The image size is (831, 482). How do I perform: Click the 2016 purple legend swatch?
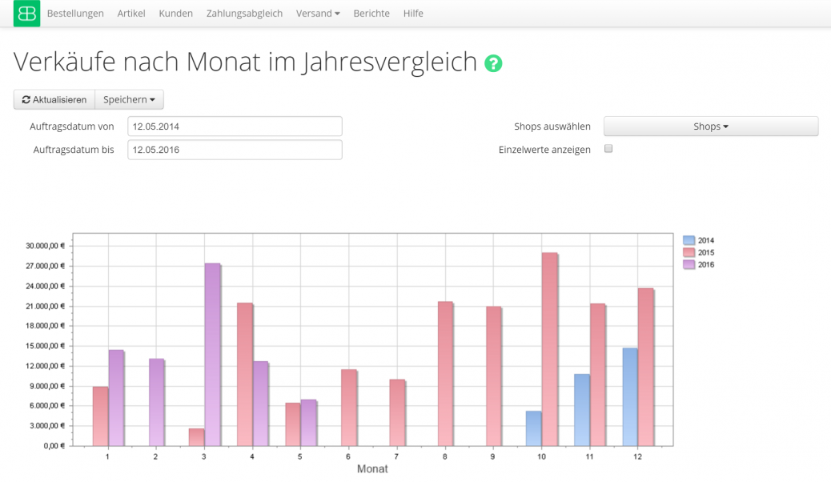[x=688, y=264]
